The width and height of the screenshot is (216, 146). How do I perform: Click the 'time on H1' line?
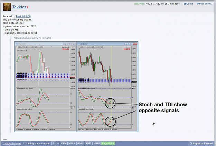click(x=10, y=30)
